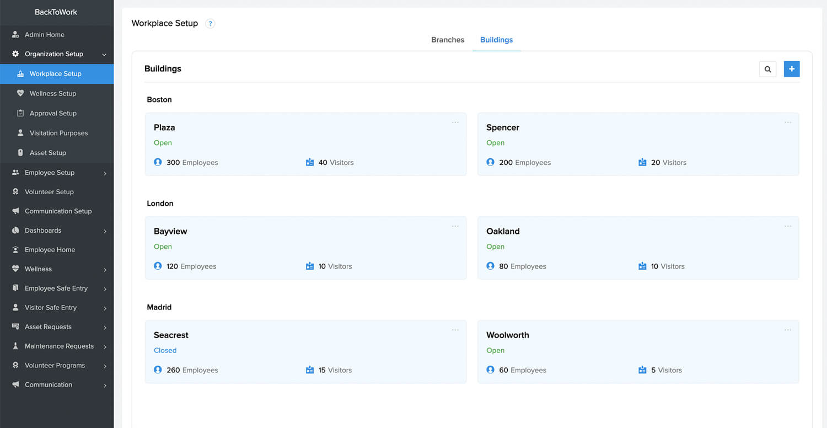Open three-dot menu on Oakland card
The height and width of the screenshot is (428, 827).
pos(787,226)
